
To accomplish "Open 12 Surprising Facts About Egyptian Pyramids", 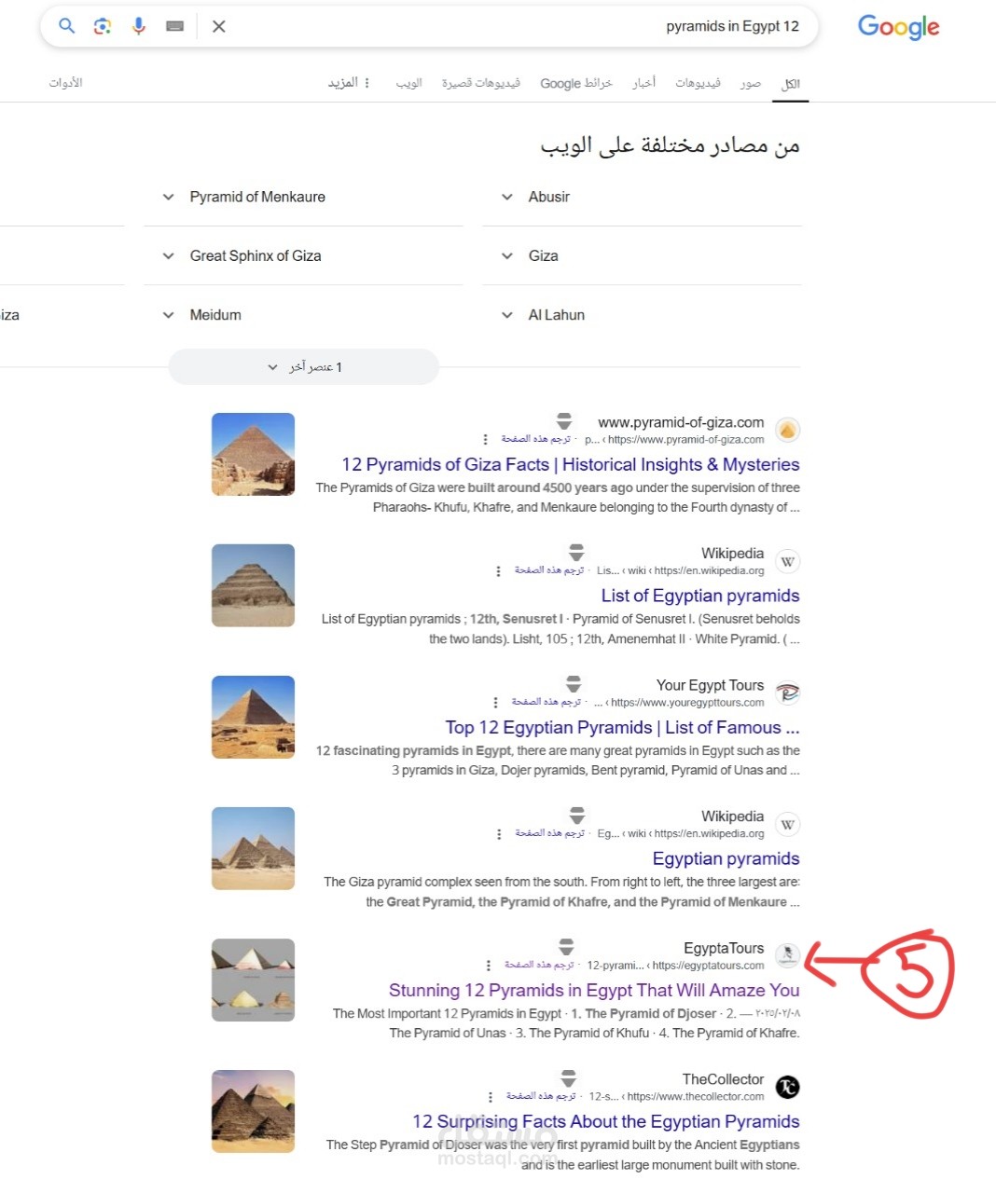I will point(606,1121).
